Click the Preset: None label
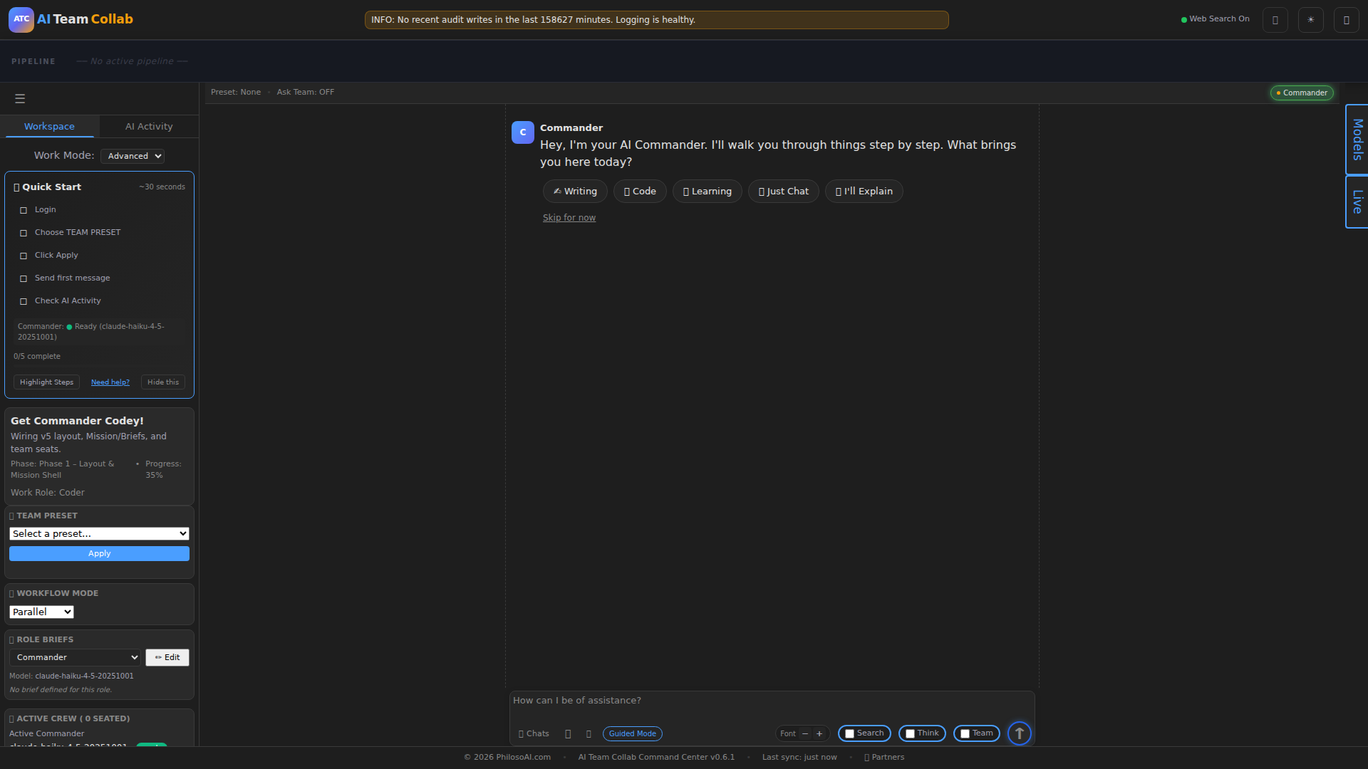 click(x=236, y=93)
